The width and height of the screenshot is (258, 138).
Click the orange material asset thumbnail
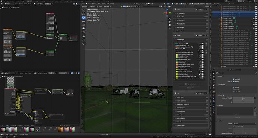pyautogui.click(x=61, y=130)
